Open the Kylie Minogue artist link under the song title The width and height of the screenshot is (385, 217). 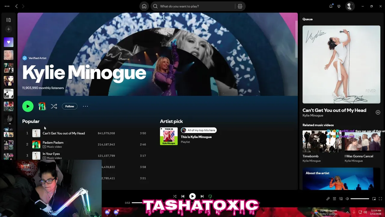313,115
